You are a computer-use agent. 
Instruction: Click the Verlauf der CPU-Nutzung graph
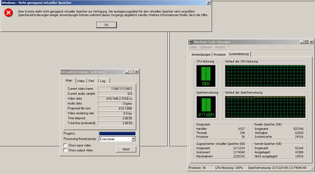click(x=265, y=76)
